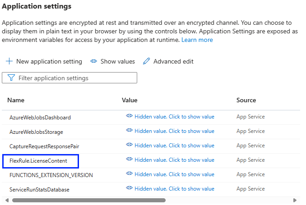Reveal hidden value for AzureWebJobsStorage
306x205 pixels.
[174, 131]
